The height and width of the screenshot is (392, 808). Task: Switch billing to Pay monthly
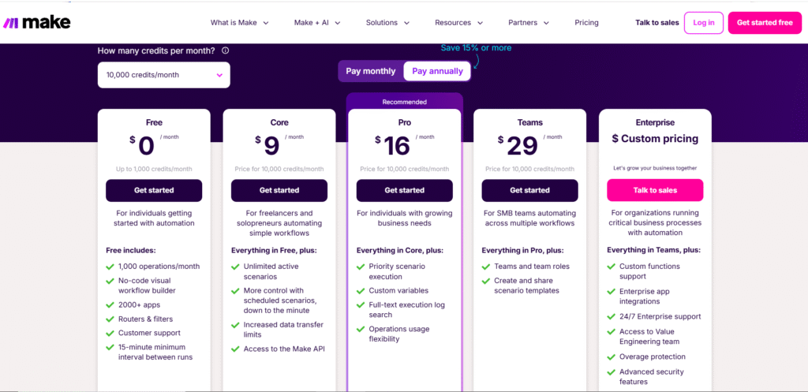point(371,71)
